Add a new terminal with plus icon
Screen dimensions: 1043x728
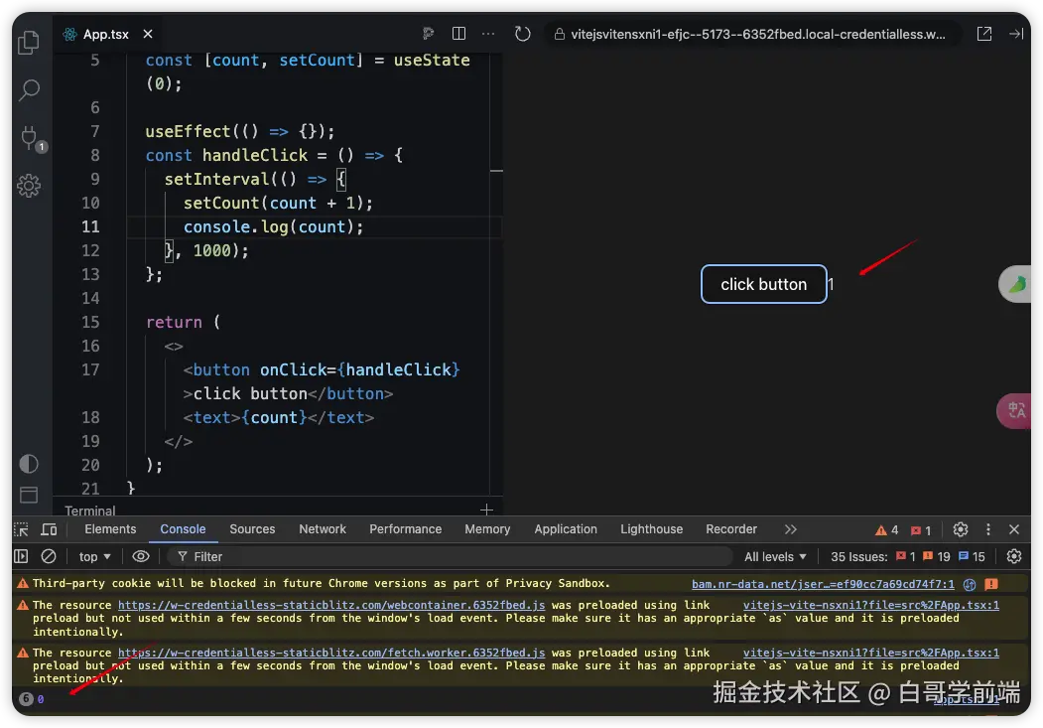486,510
